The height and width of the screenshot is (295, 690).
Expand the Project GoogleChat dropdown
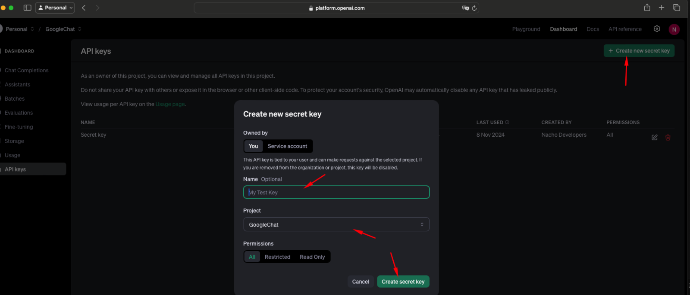coord(336,224)
